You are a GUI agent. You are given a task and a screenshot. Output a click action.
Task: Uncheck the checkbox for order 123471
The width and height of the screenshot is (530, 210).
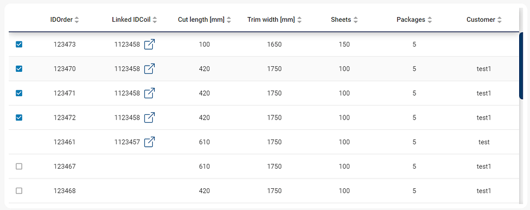[x=19, y=93]
